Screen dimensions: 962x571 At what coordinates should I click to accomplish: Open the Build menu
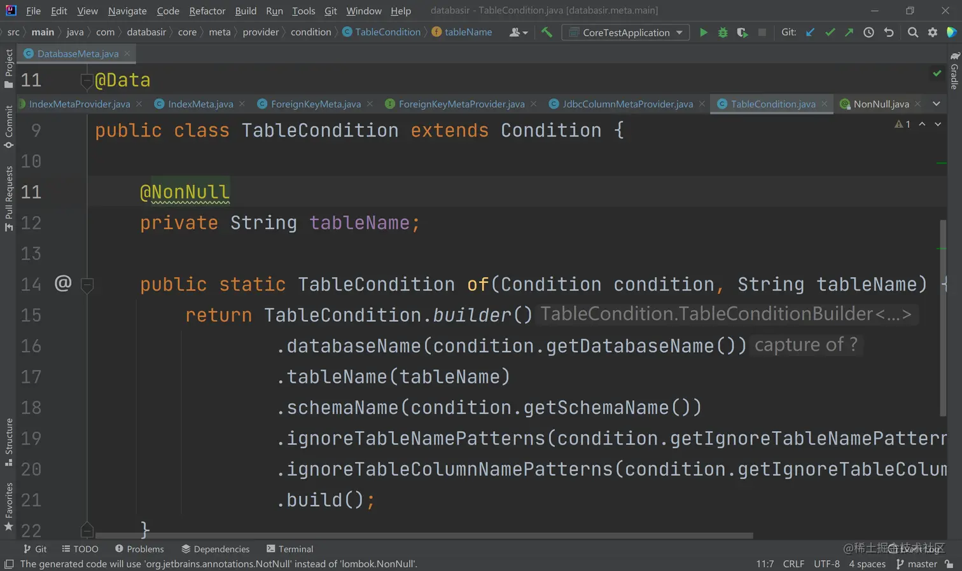[x=246, y=11]
